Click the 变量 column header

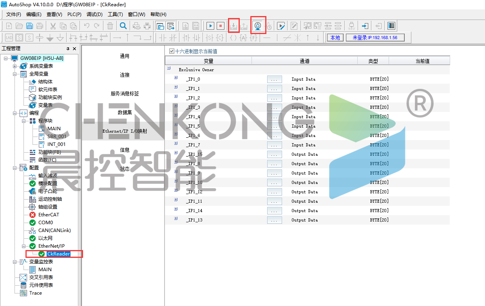click(x=208, y=61)
